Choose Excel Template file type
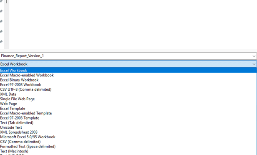This screenshot has height=155, width=257. coord(128,109)
